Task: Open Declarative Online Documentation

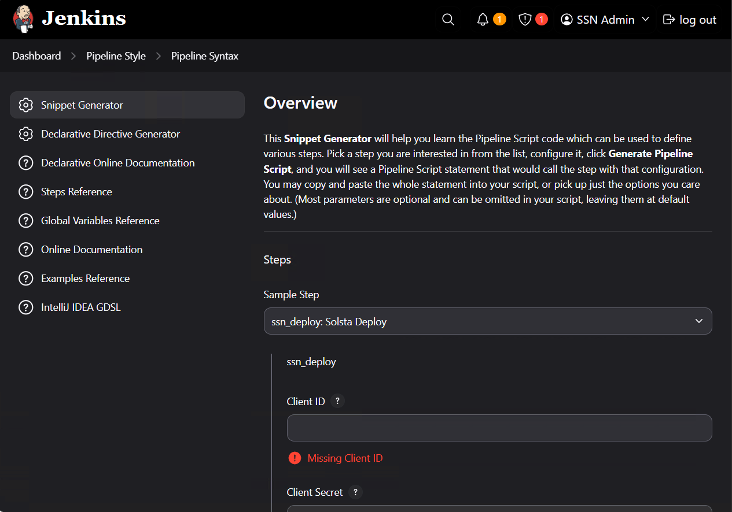Action: [117, 163]
